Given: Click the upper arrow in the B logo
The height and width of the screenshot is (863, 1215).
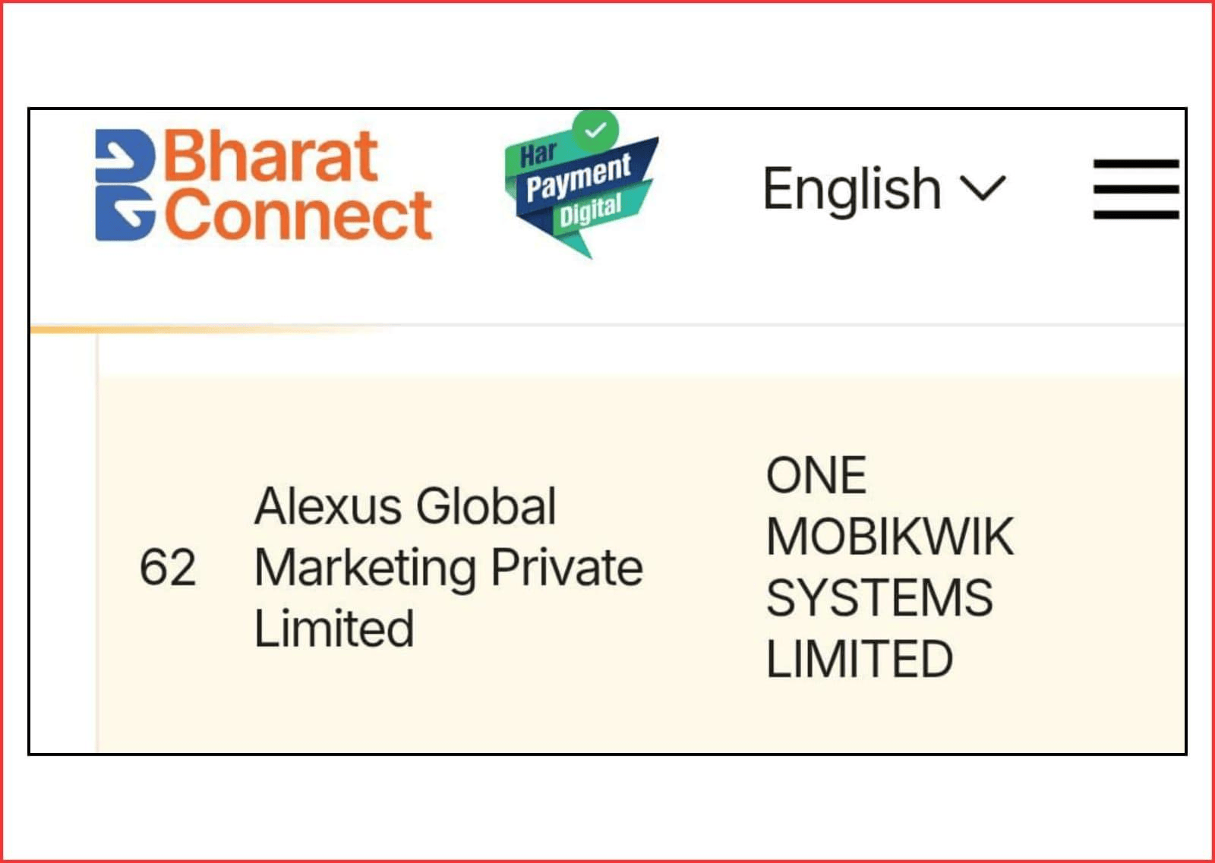Looking at the screenshot, I should (x=118, y=158).
